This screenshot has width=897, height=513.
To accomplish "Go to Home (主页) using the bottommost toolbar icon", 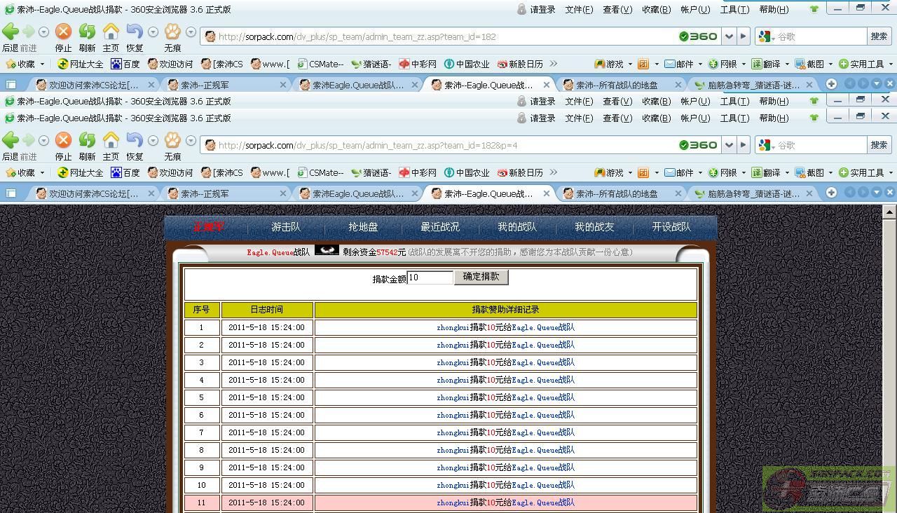I will coord(111,141).
